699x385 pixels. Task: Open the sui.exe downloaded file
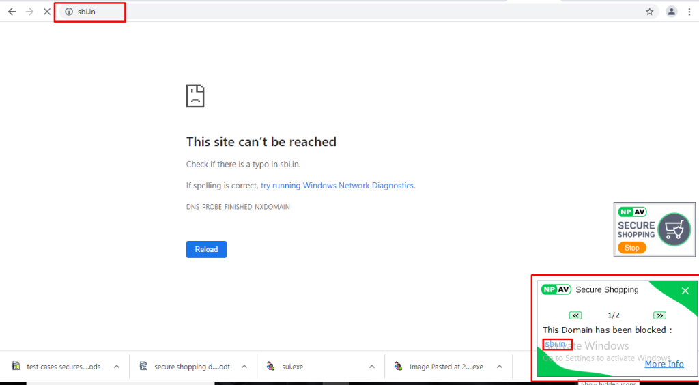point(292,367)
